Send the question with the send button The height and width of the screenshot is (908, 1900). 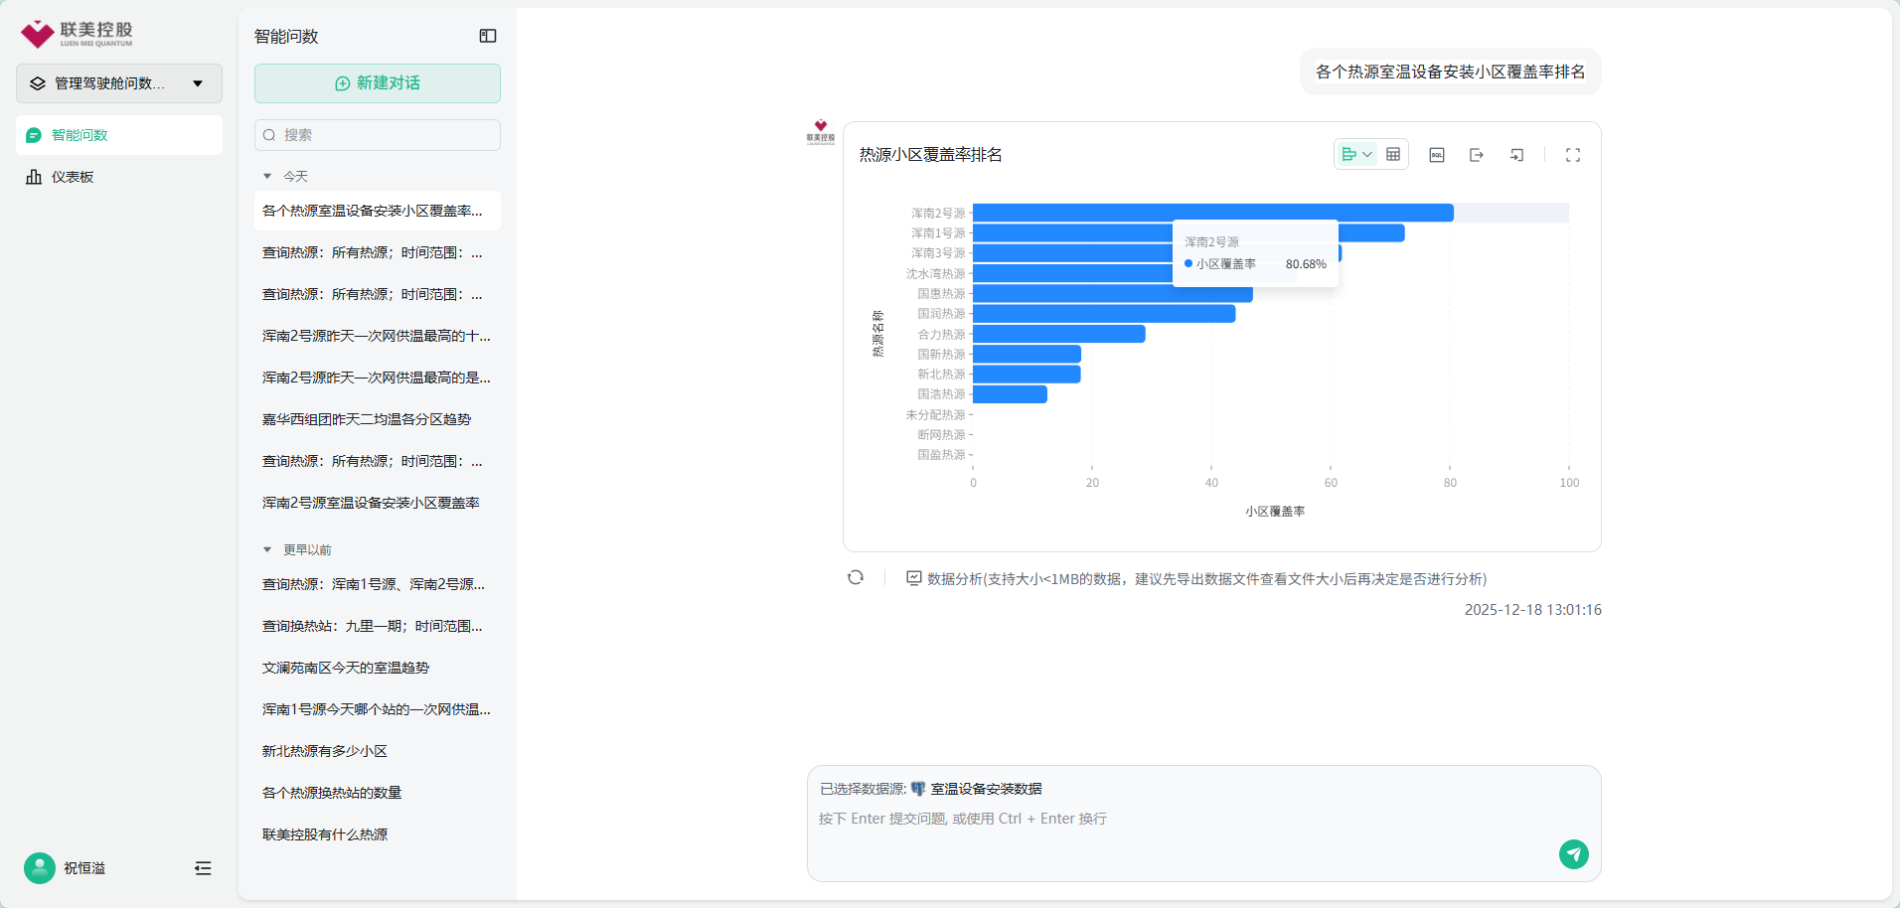[x=1573, y=854]
